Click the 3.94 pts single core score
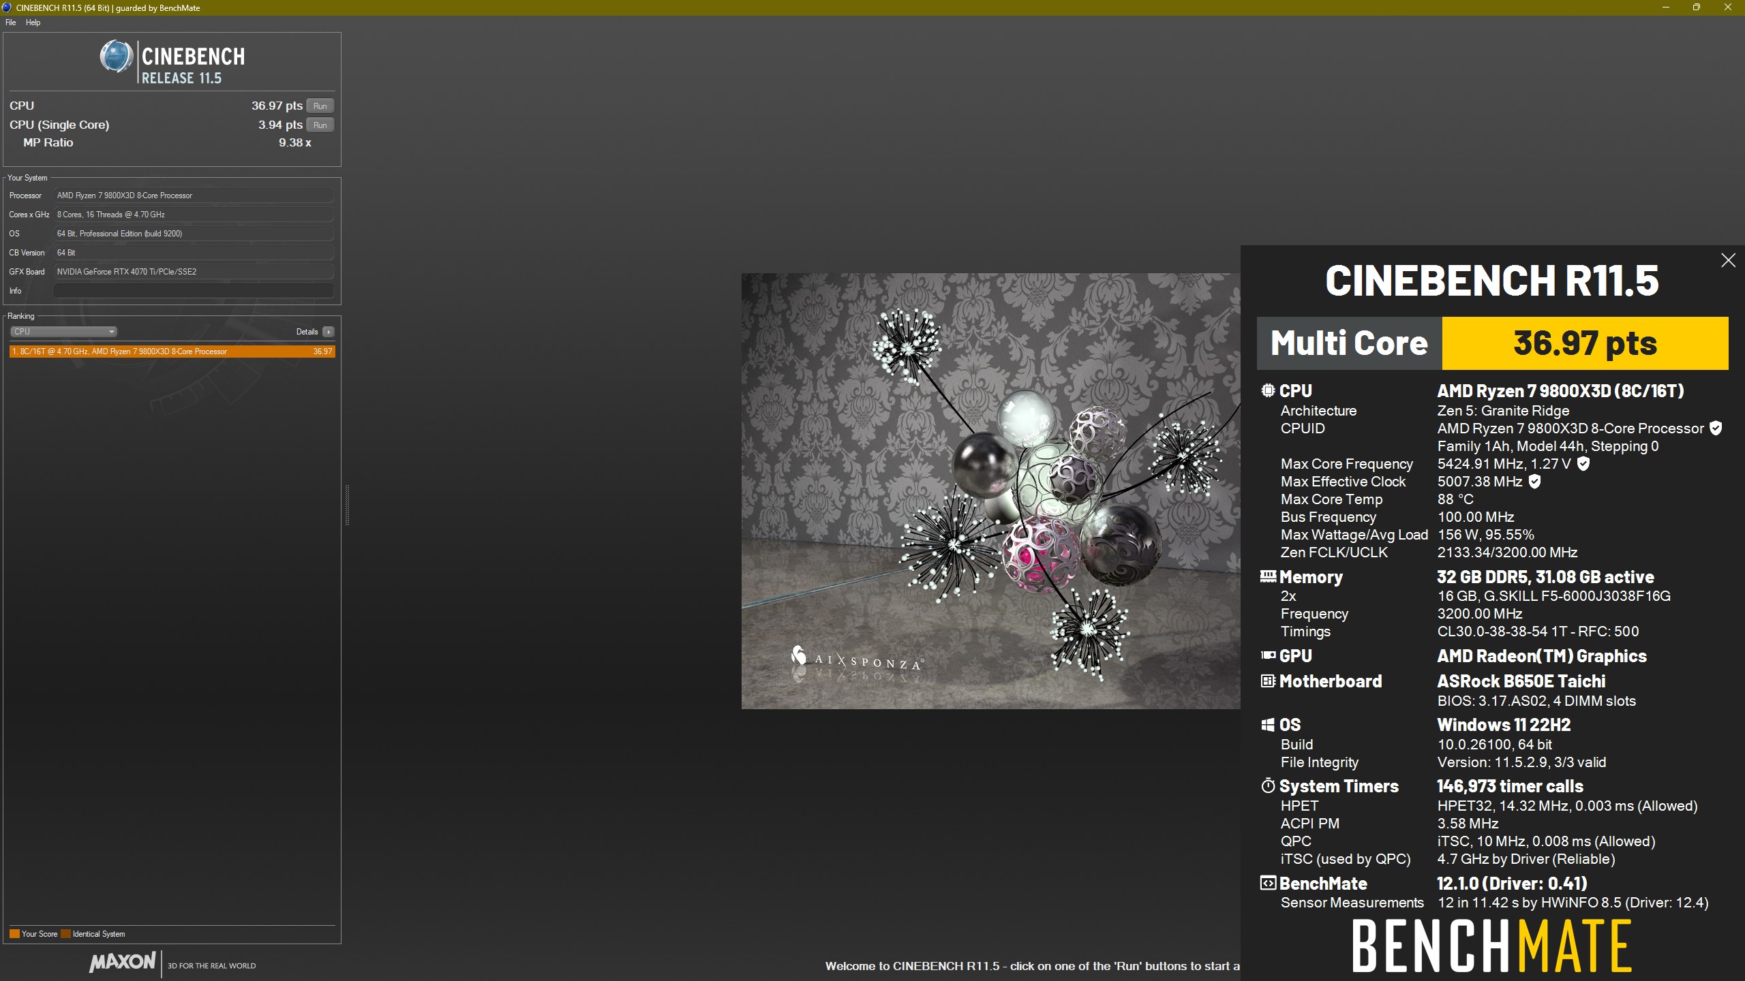 click(280, 125)
